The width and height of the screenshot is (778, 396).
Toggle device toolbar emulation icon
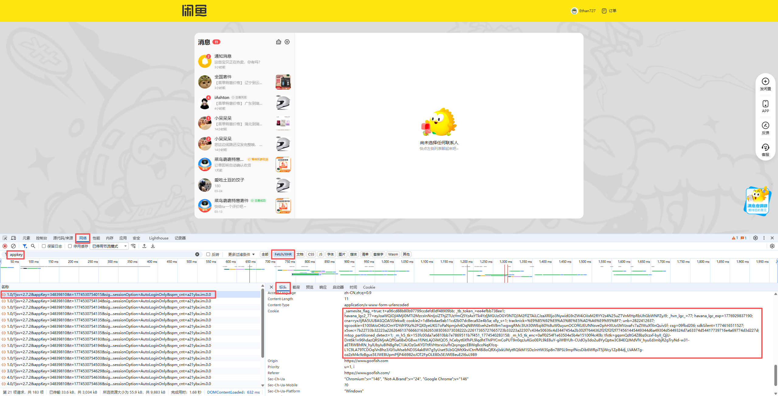click(13, 238)
